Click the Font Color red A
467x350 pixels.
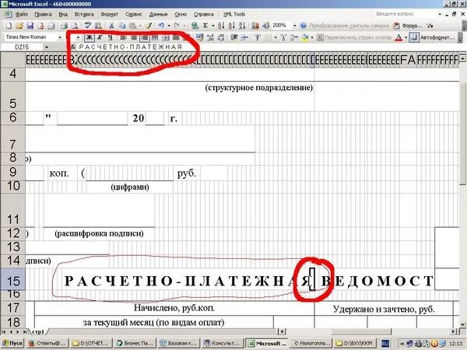[x=399, y=37]
